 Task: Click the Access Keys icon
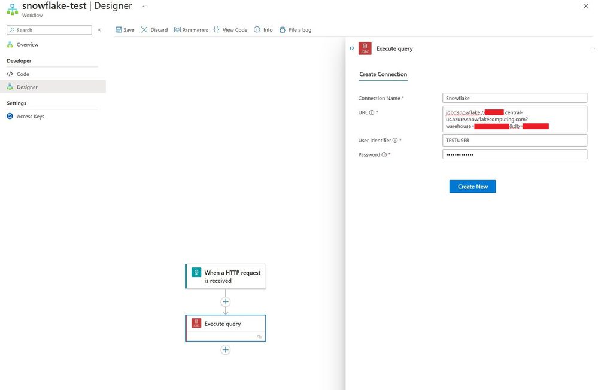tap(10, 116)
